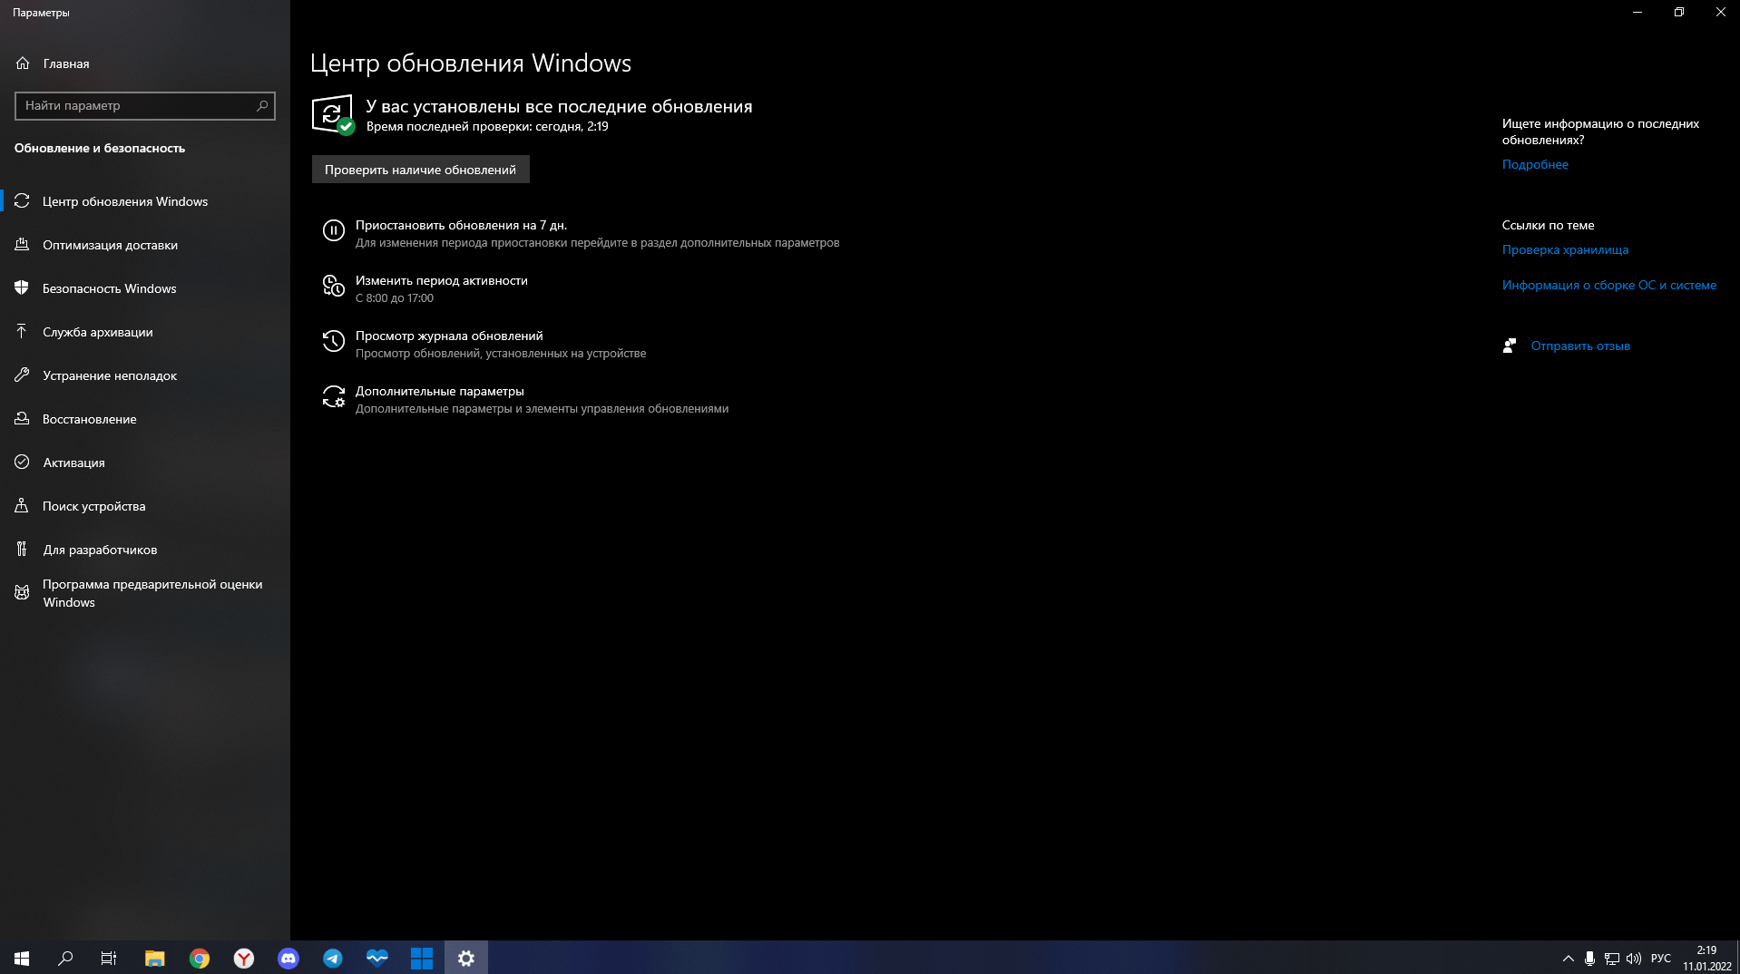
Task: Click С 8:00 до 17:00 text
Action: (395, 298)
